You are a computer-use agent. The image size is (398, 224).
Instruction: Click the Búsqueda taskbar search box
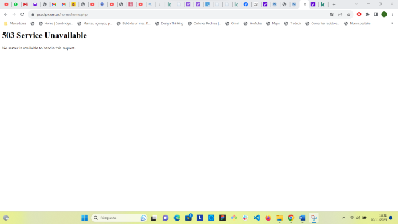tap(119, 218)
